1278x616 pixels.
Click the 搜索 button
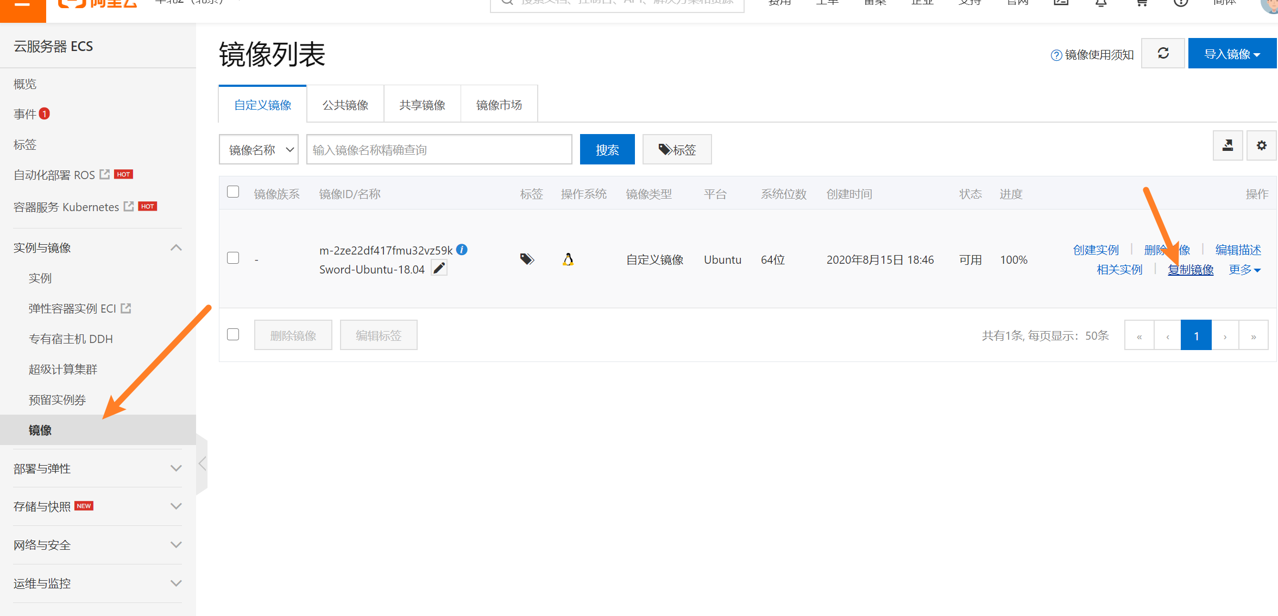pos(607,149)
